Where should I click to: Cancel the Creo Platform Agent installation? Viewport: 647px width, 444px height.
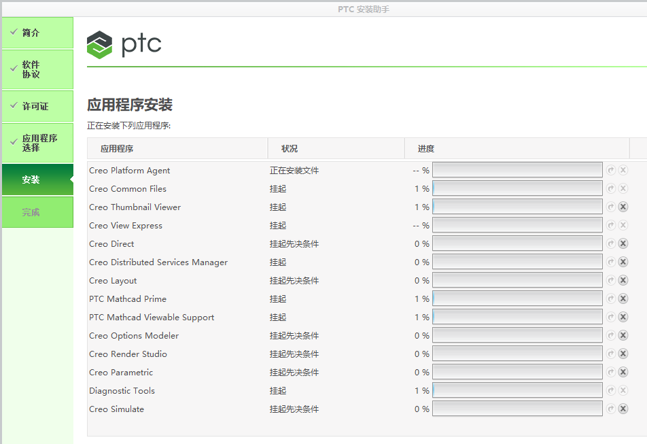(623, 170)
